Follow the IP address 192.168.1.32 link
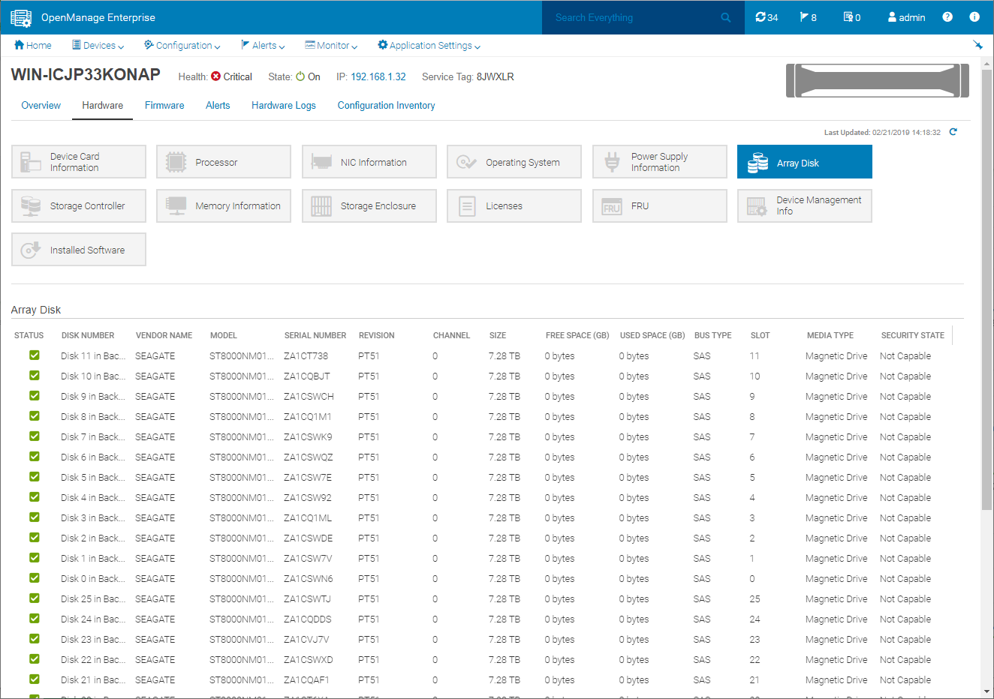The height and width of the screenshot is (699, 994). tap(378, 77)
